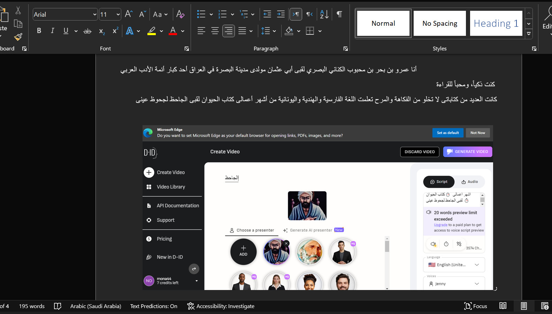Screen dimensions: 552x314
Task: Justify the paragraph text
Action: tap(242, 31)
